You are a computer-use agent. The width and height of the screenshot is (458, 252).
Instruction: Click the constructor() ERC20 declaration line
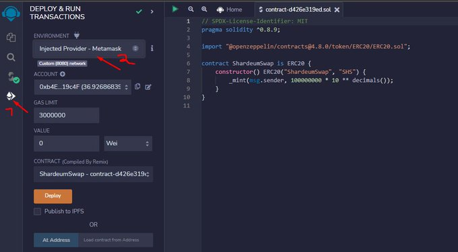tap(290, 72)
